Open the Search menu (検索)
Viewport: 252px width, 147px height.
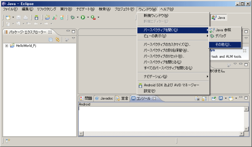point(105,9)
